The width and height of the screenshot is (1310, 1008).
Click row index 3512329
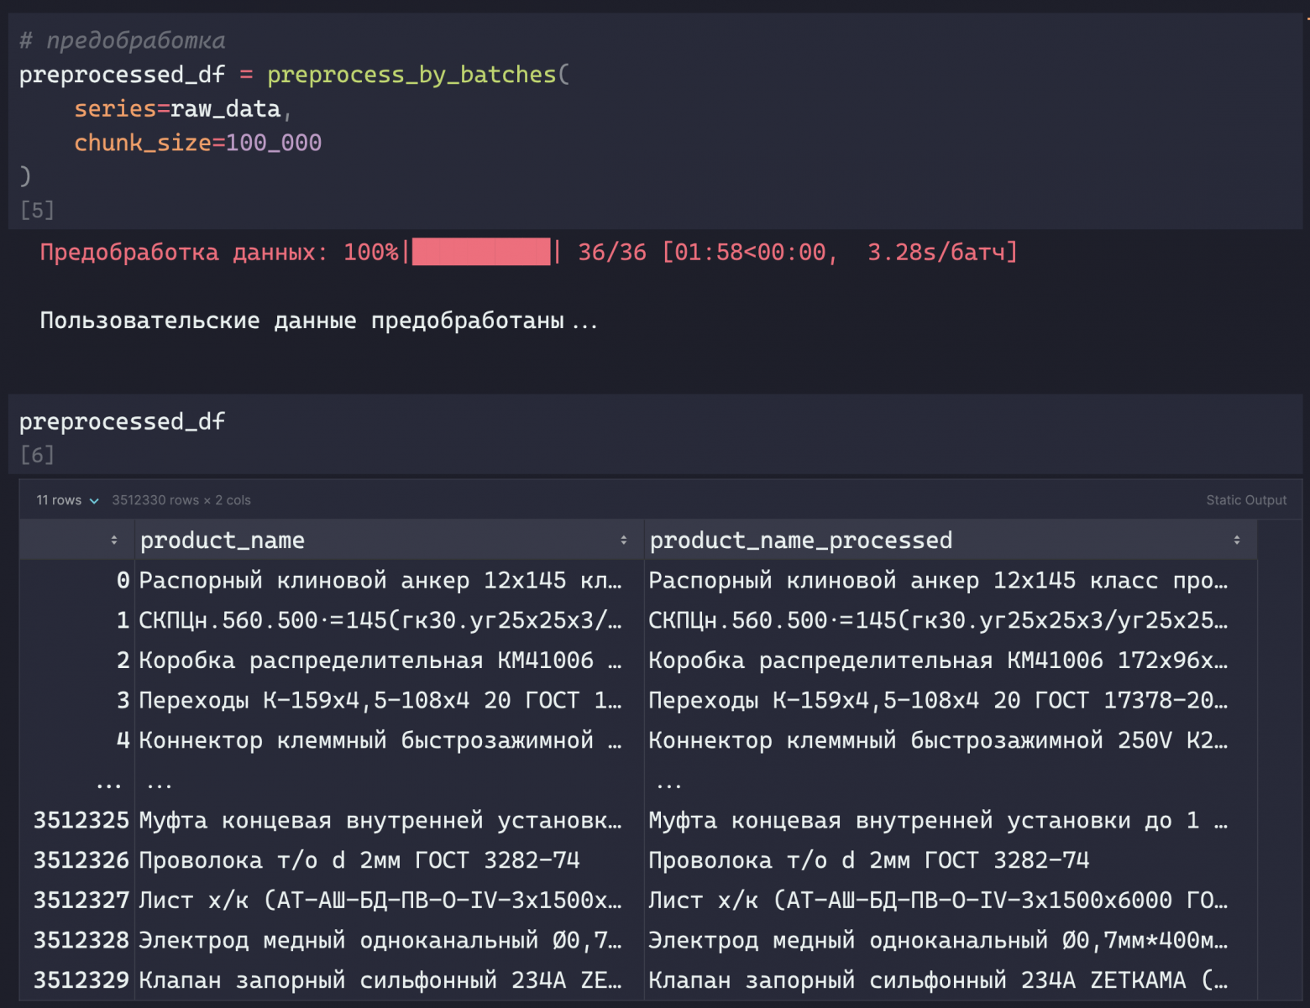(x=81, y=980)
